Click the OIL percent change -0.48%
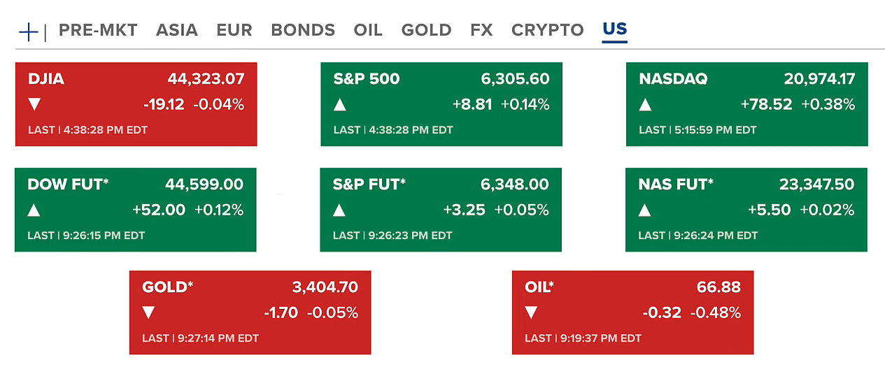This screenshot has width=885, height=367. click(x=716, y=312)
